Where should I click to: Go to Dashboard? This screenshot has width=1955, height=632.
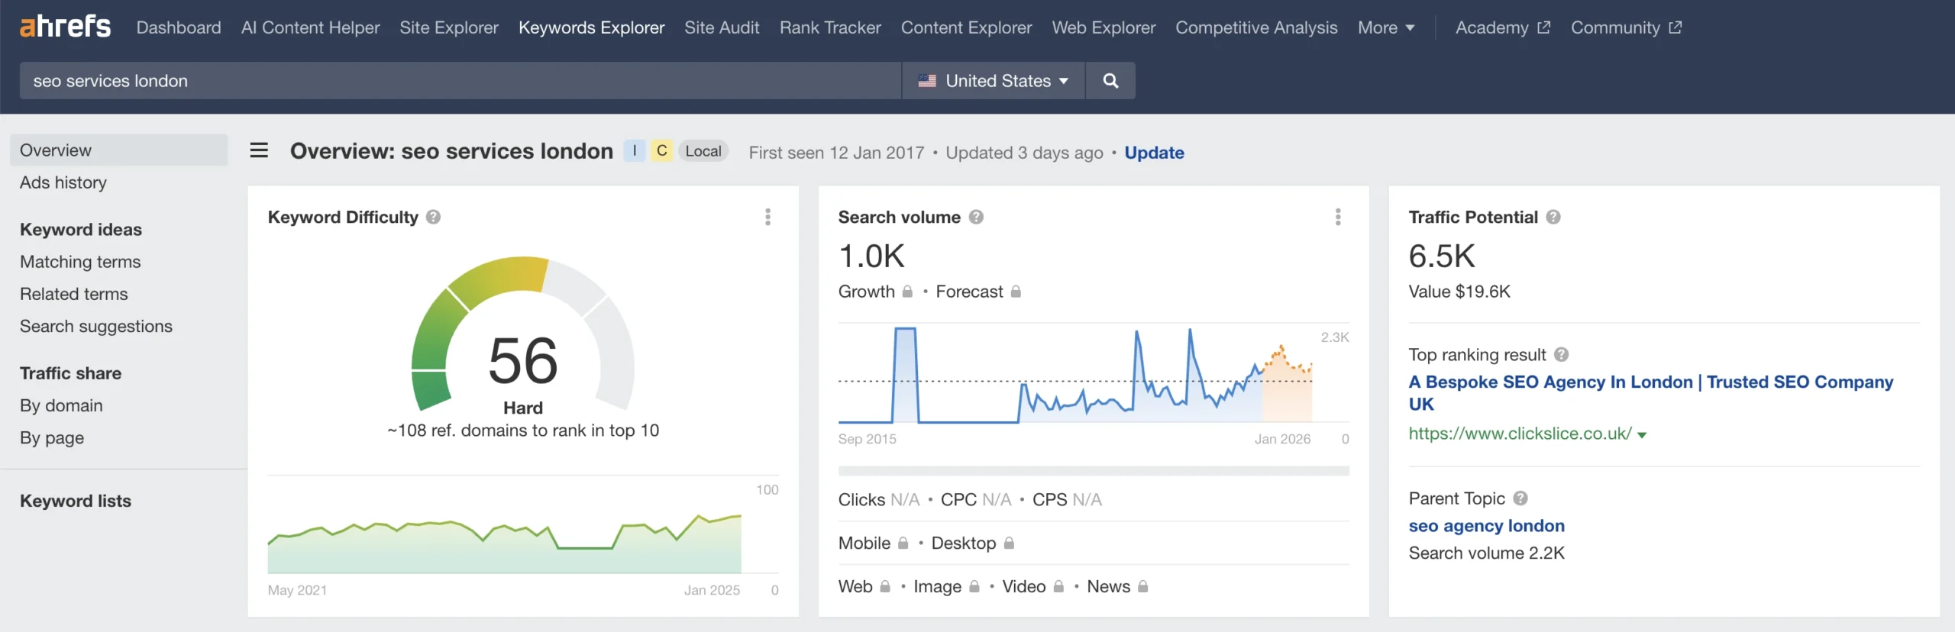(179, 27)
